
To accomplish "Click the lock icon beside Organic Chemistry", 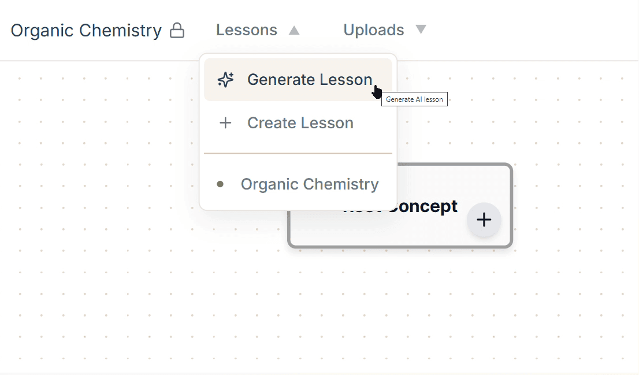I will pyautogui.click(x=177, y=31).
